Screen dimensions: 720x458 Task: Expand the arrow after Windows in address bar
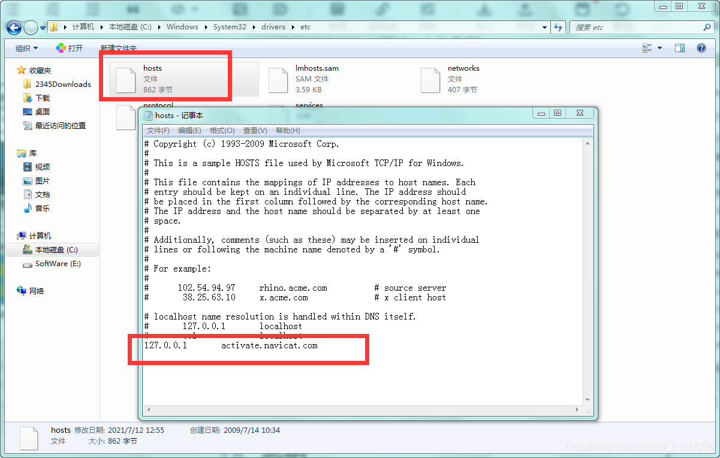[206, 27]
